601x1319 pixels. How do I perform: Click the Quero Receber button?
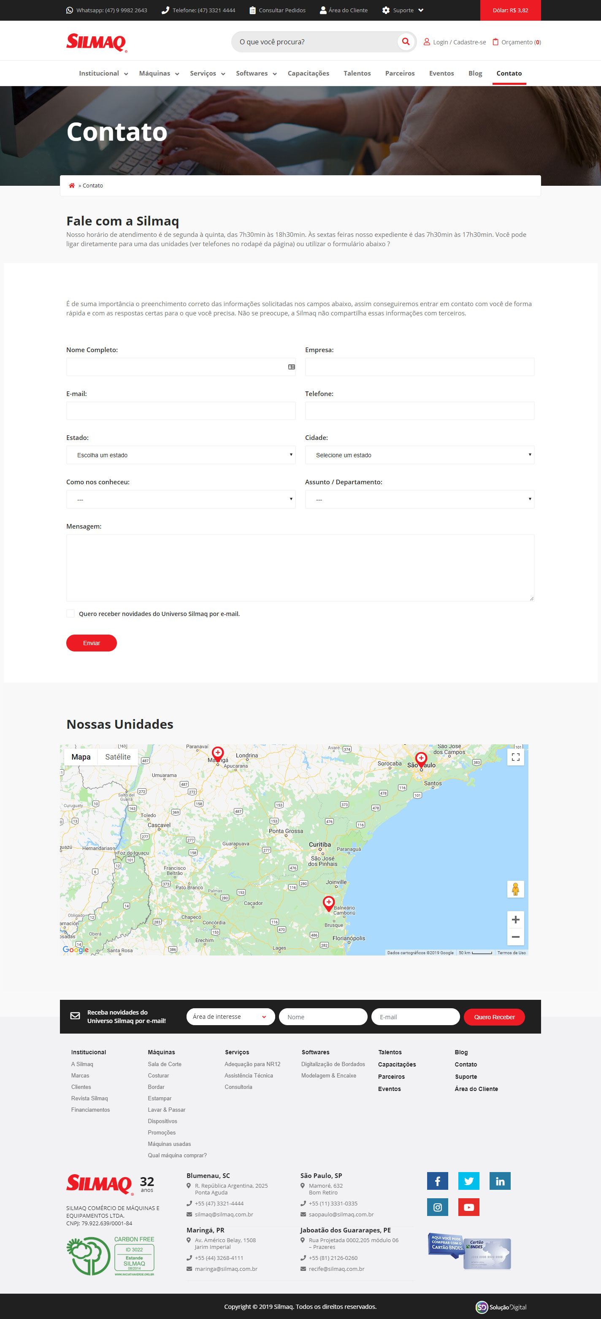pyautogui.click(x=494, y=1017)
